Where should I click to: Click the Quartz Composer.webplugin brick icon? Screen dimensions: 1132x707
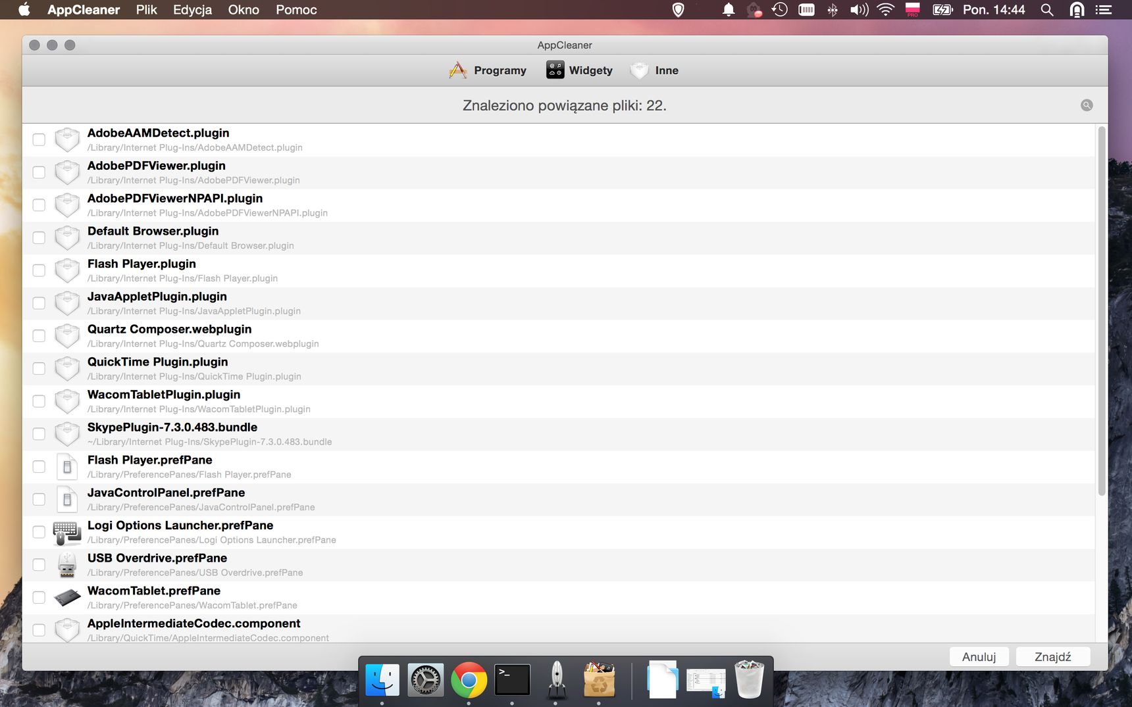(67, 336)
